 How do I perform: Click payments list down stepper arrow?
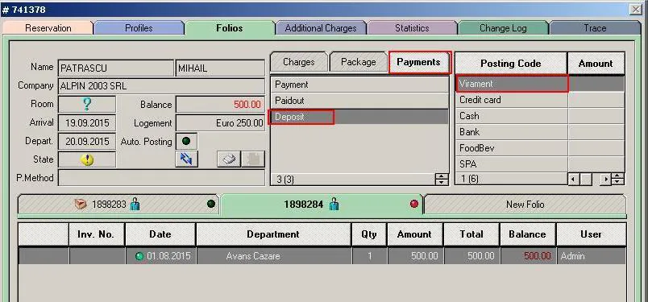tap(442, 182)
